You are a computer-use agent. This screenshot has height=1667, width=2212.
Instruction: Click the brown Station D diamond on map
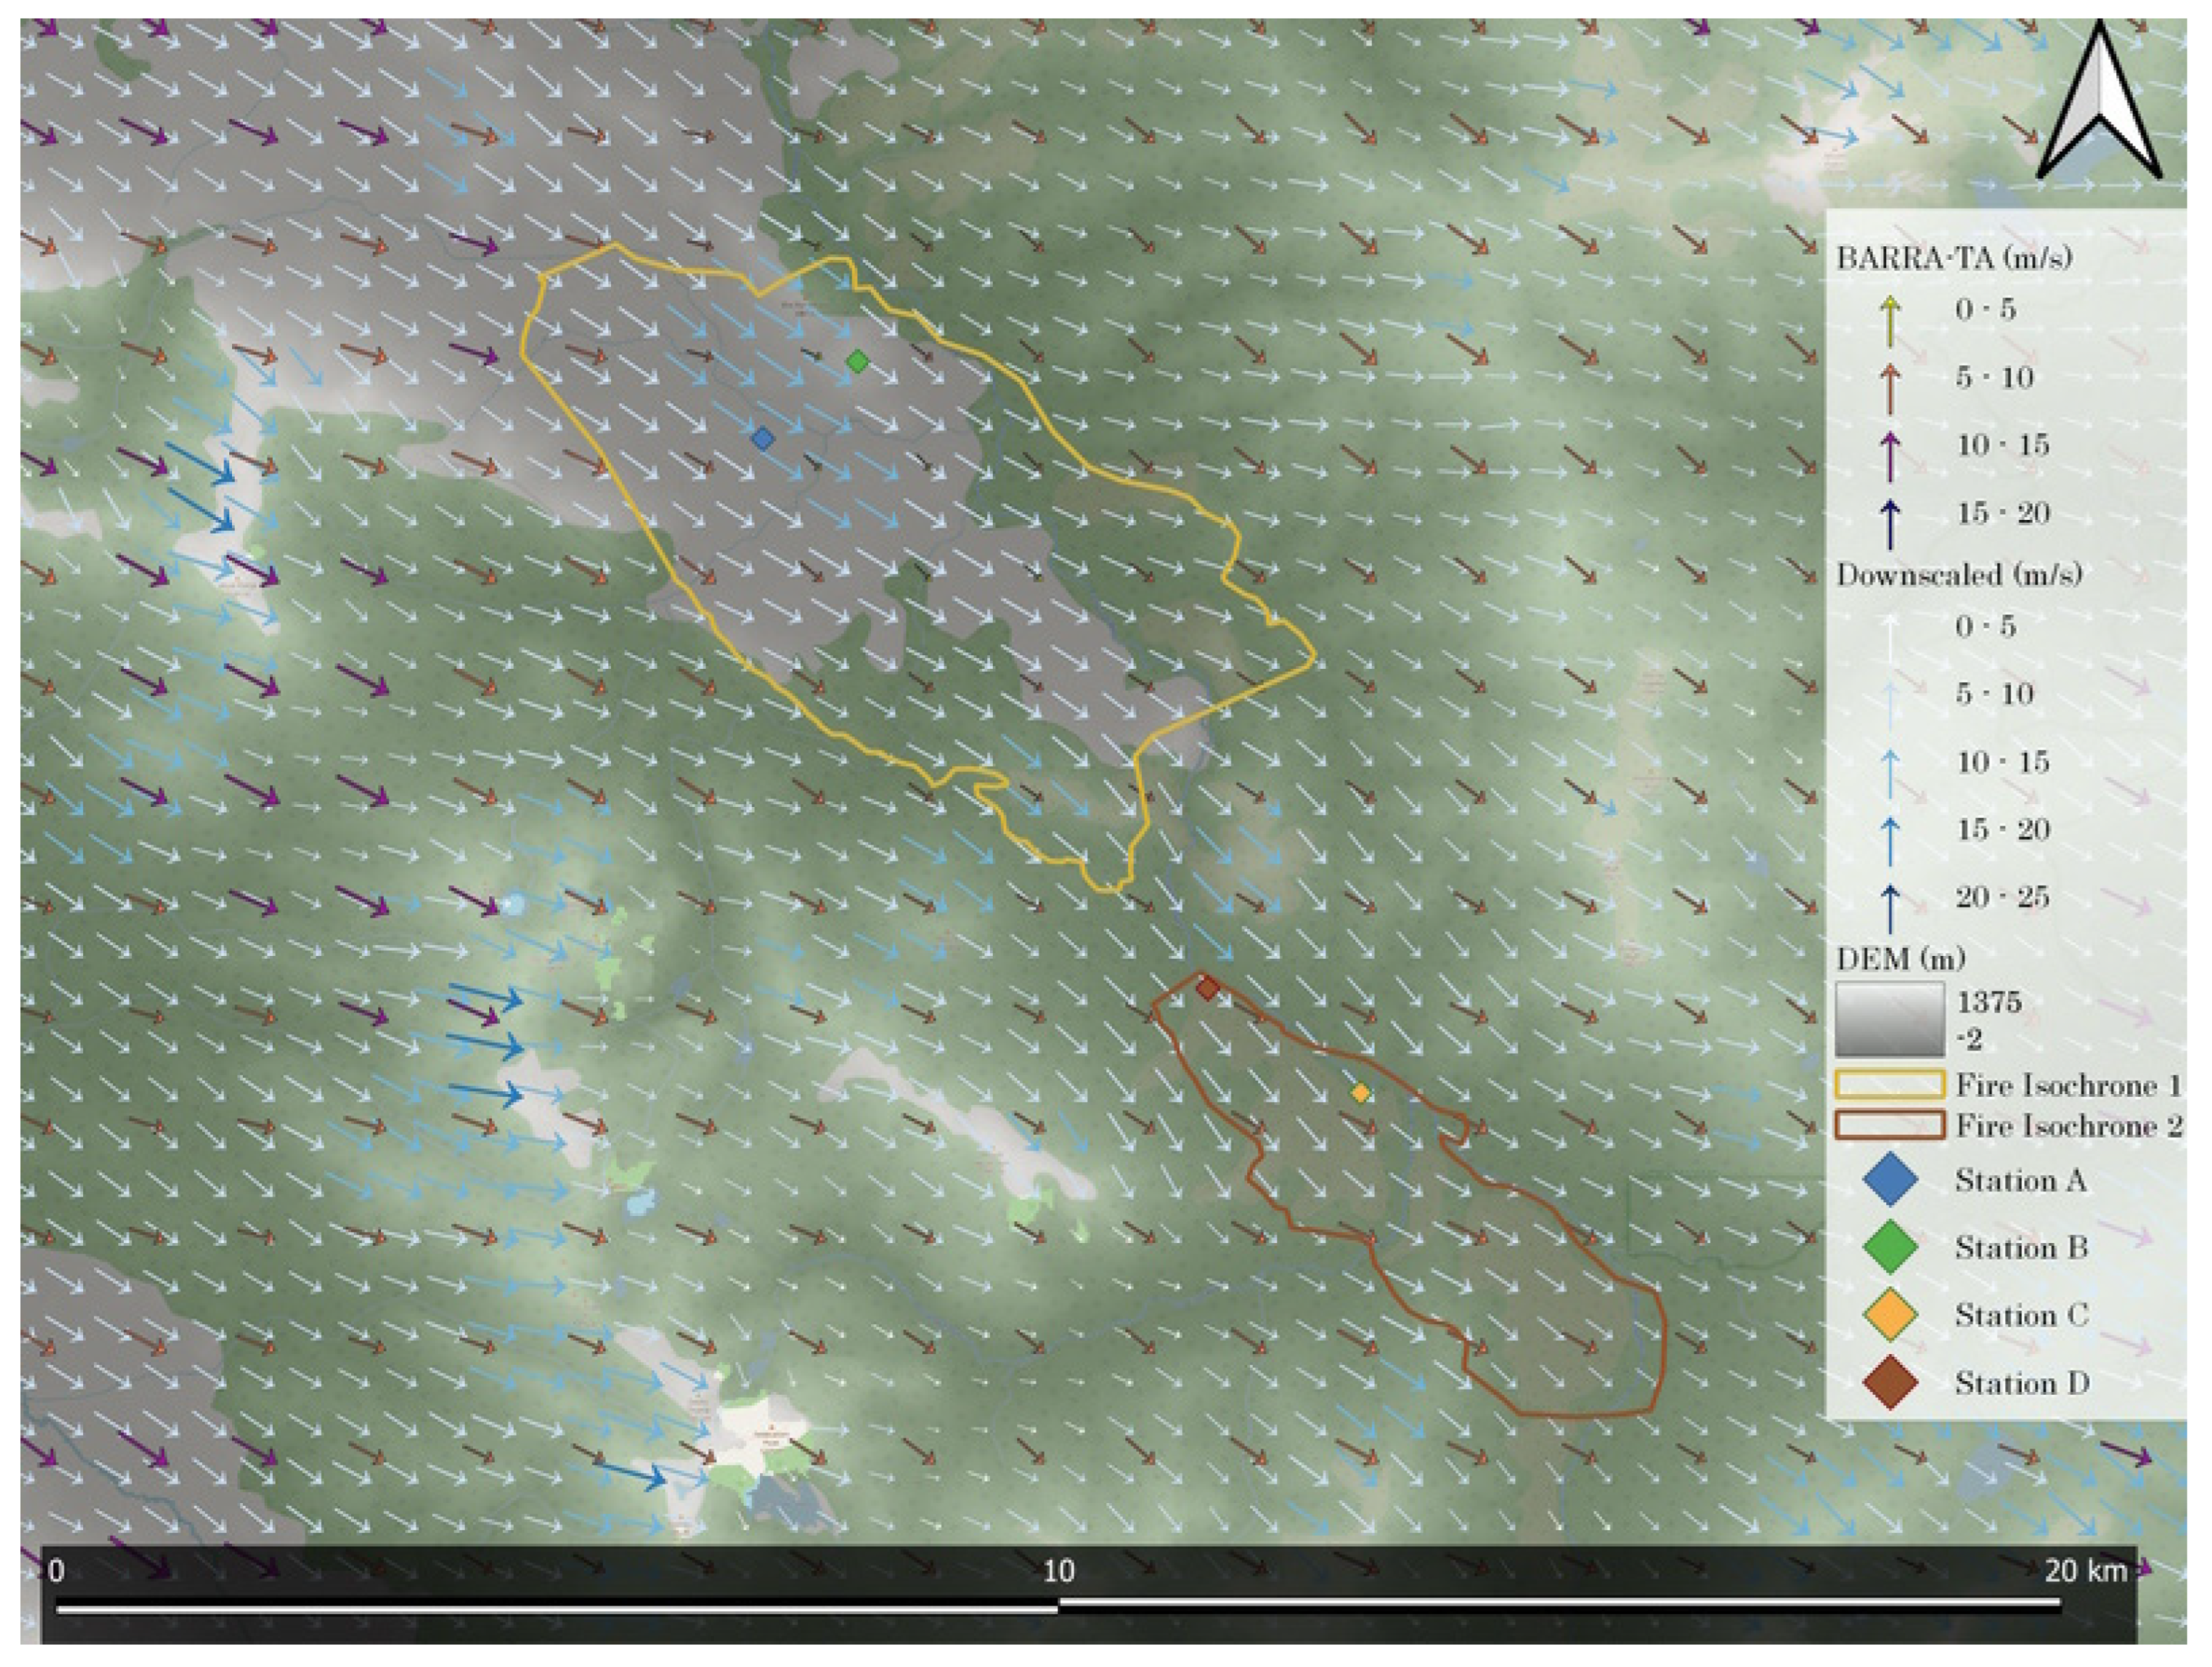1208,988
